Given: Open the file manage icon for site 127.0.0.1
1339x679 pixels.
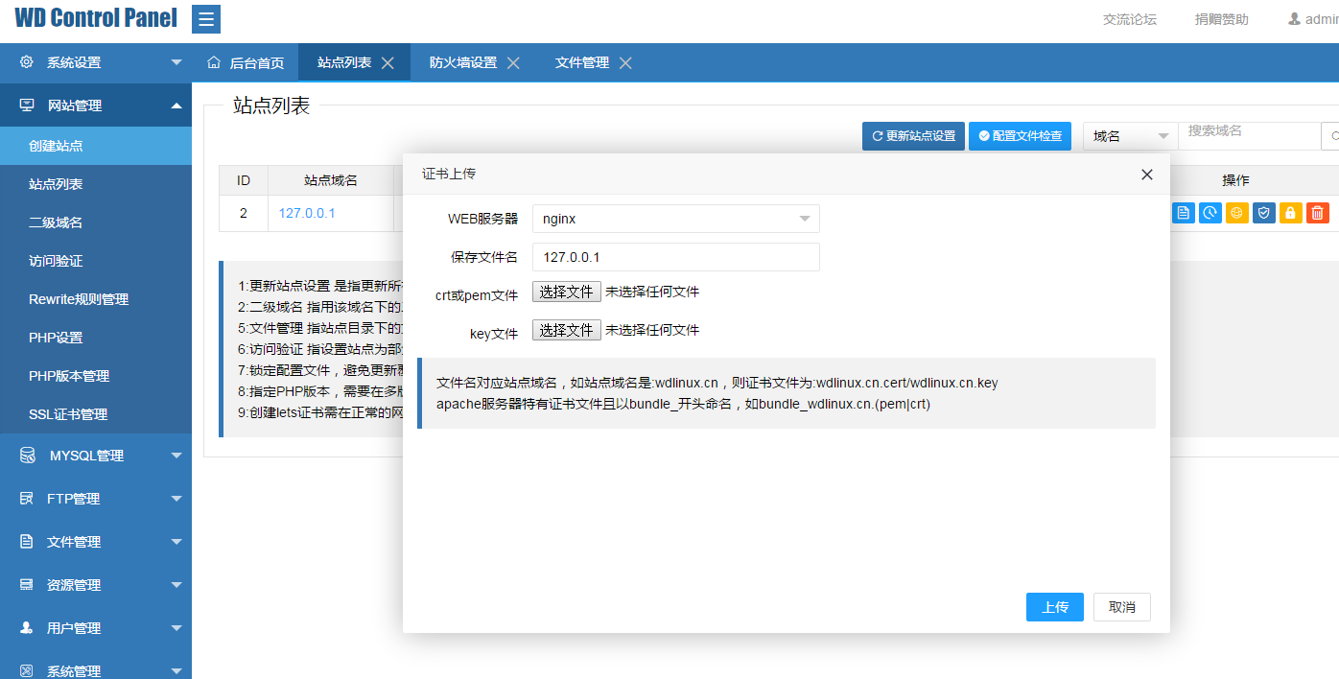Looking at the screenshot, I should click(1183, 213).
